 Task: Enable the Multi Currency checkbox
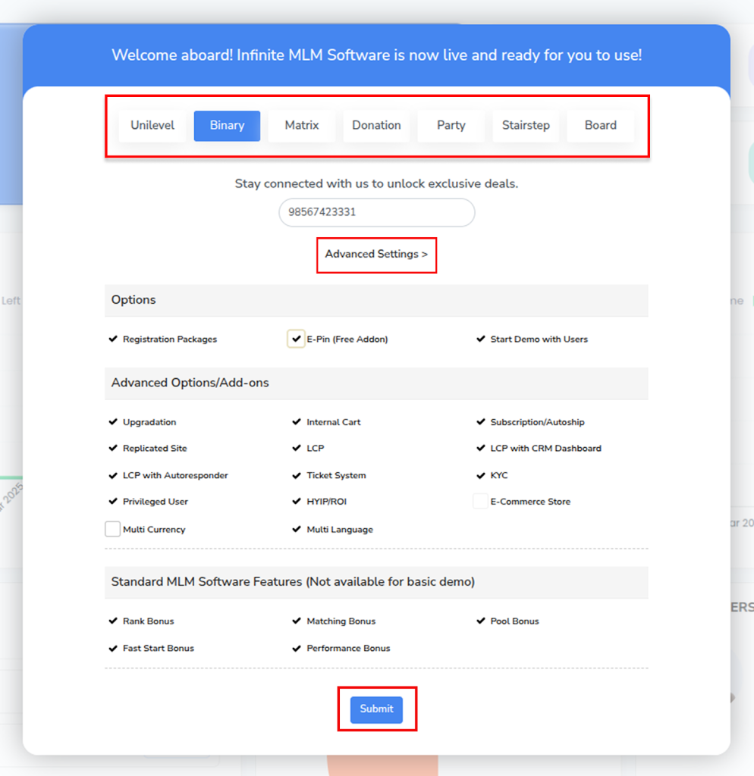click(113, 529)
